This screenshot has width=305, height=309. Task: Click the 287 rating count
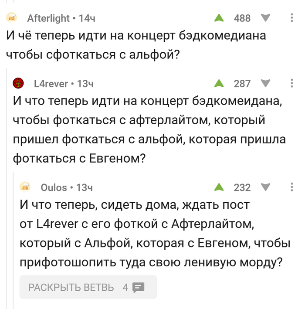click(x=242, y=84)
